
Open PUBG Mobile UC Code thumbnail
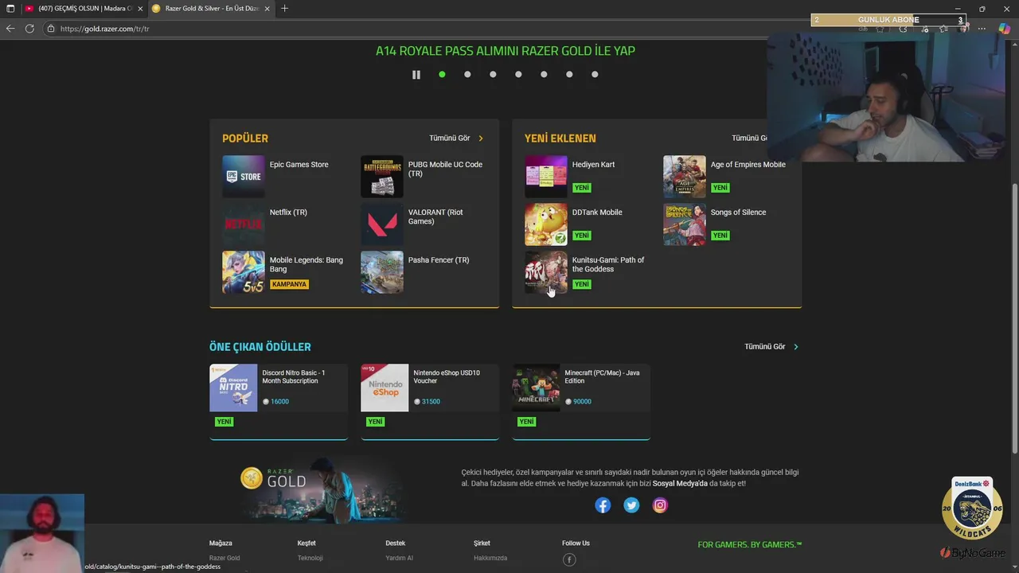point(382,177)
